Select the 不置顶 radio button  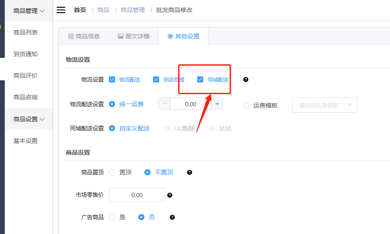pos(147,172)
